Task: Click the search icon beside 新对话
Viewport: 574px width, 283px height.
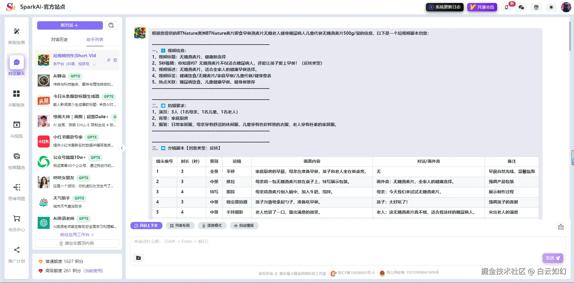Action: point(111,25)
